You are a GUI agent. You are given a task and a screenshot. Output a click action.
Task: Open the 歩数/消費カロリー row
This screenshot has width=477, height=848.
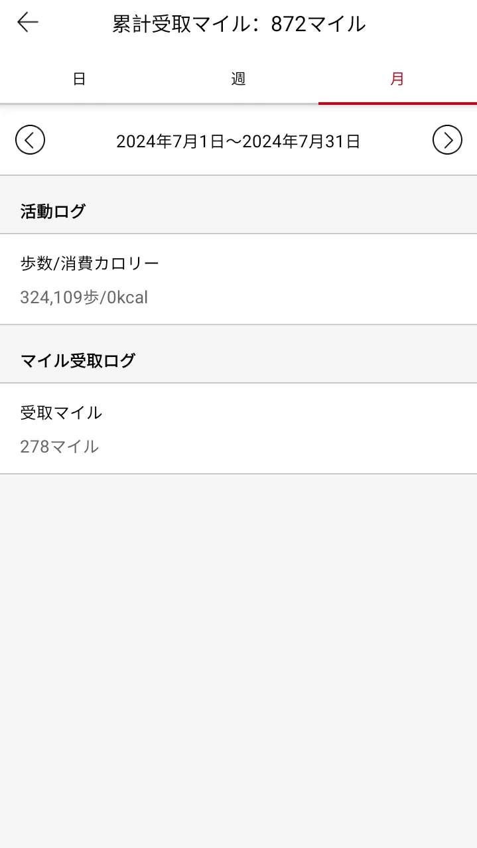pos(238,279)
